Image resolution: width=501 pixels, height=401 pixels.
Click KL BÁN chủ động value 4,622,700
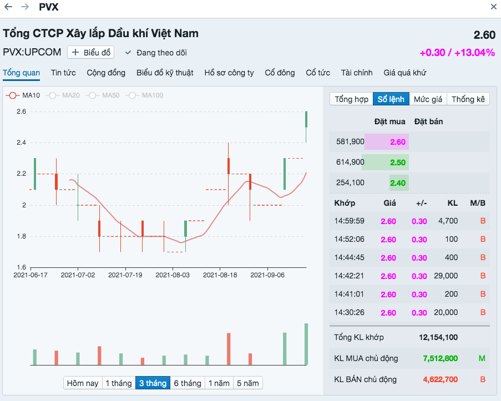(441, 379)
